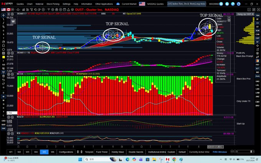The image size is (261, 163).
Task: Open the Other Applications menu
Action: coord(104,4)
